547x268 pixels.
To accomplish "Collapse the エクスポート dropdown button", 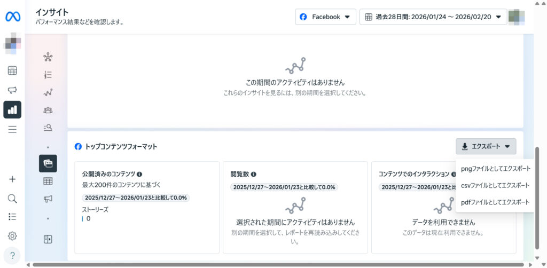I will [x=486, y=146].
